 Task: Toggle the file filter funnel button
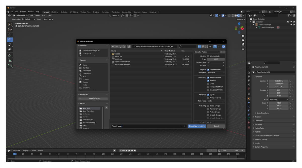coord(215,47)
